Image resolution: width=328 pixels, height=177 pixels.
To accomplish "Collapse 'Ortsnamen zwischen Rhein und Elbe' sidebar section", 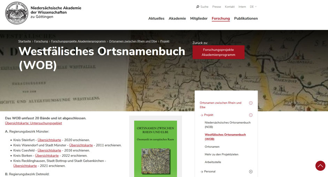I will 251,103.
